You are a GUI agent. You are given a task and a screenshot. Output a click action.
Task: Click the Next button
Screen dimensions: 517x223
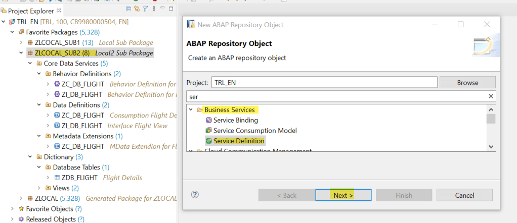tap(343, 195)
